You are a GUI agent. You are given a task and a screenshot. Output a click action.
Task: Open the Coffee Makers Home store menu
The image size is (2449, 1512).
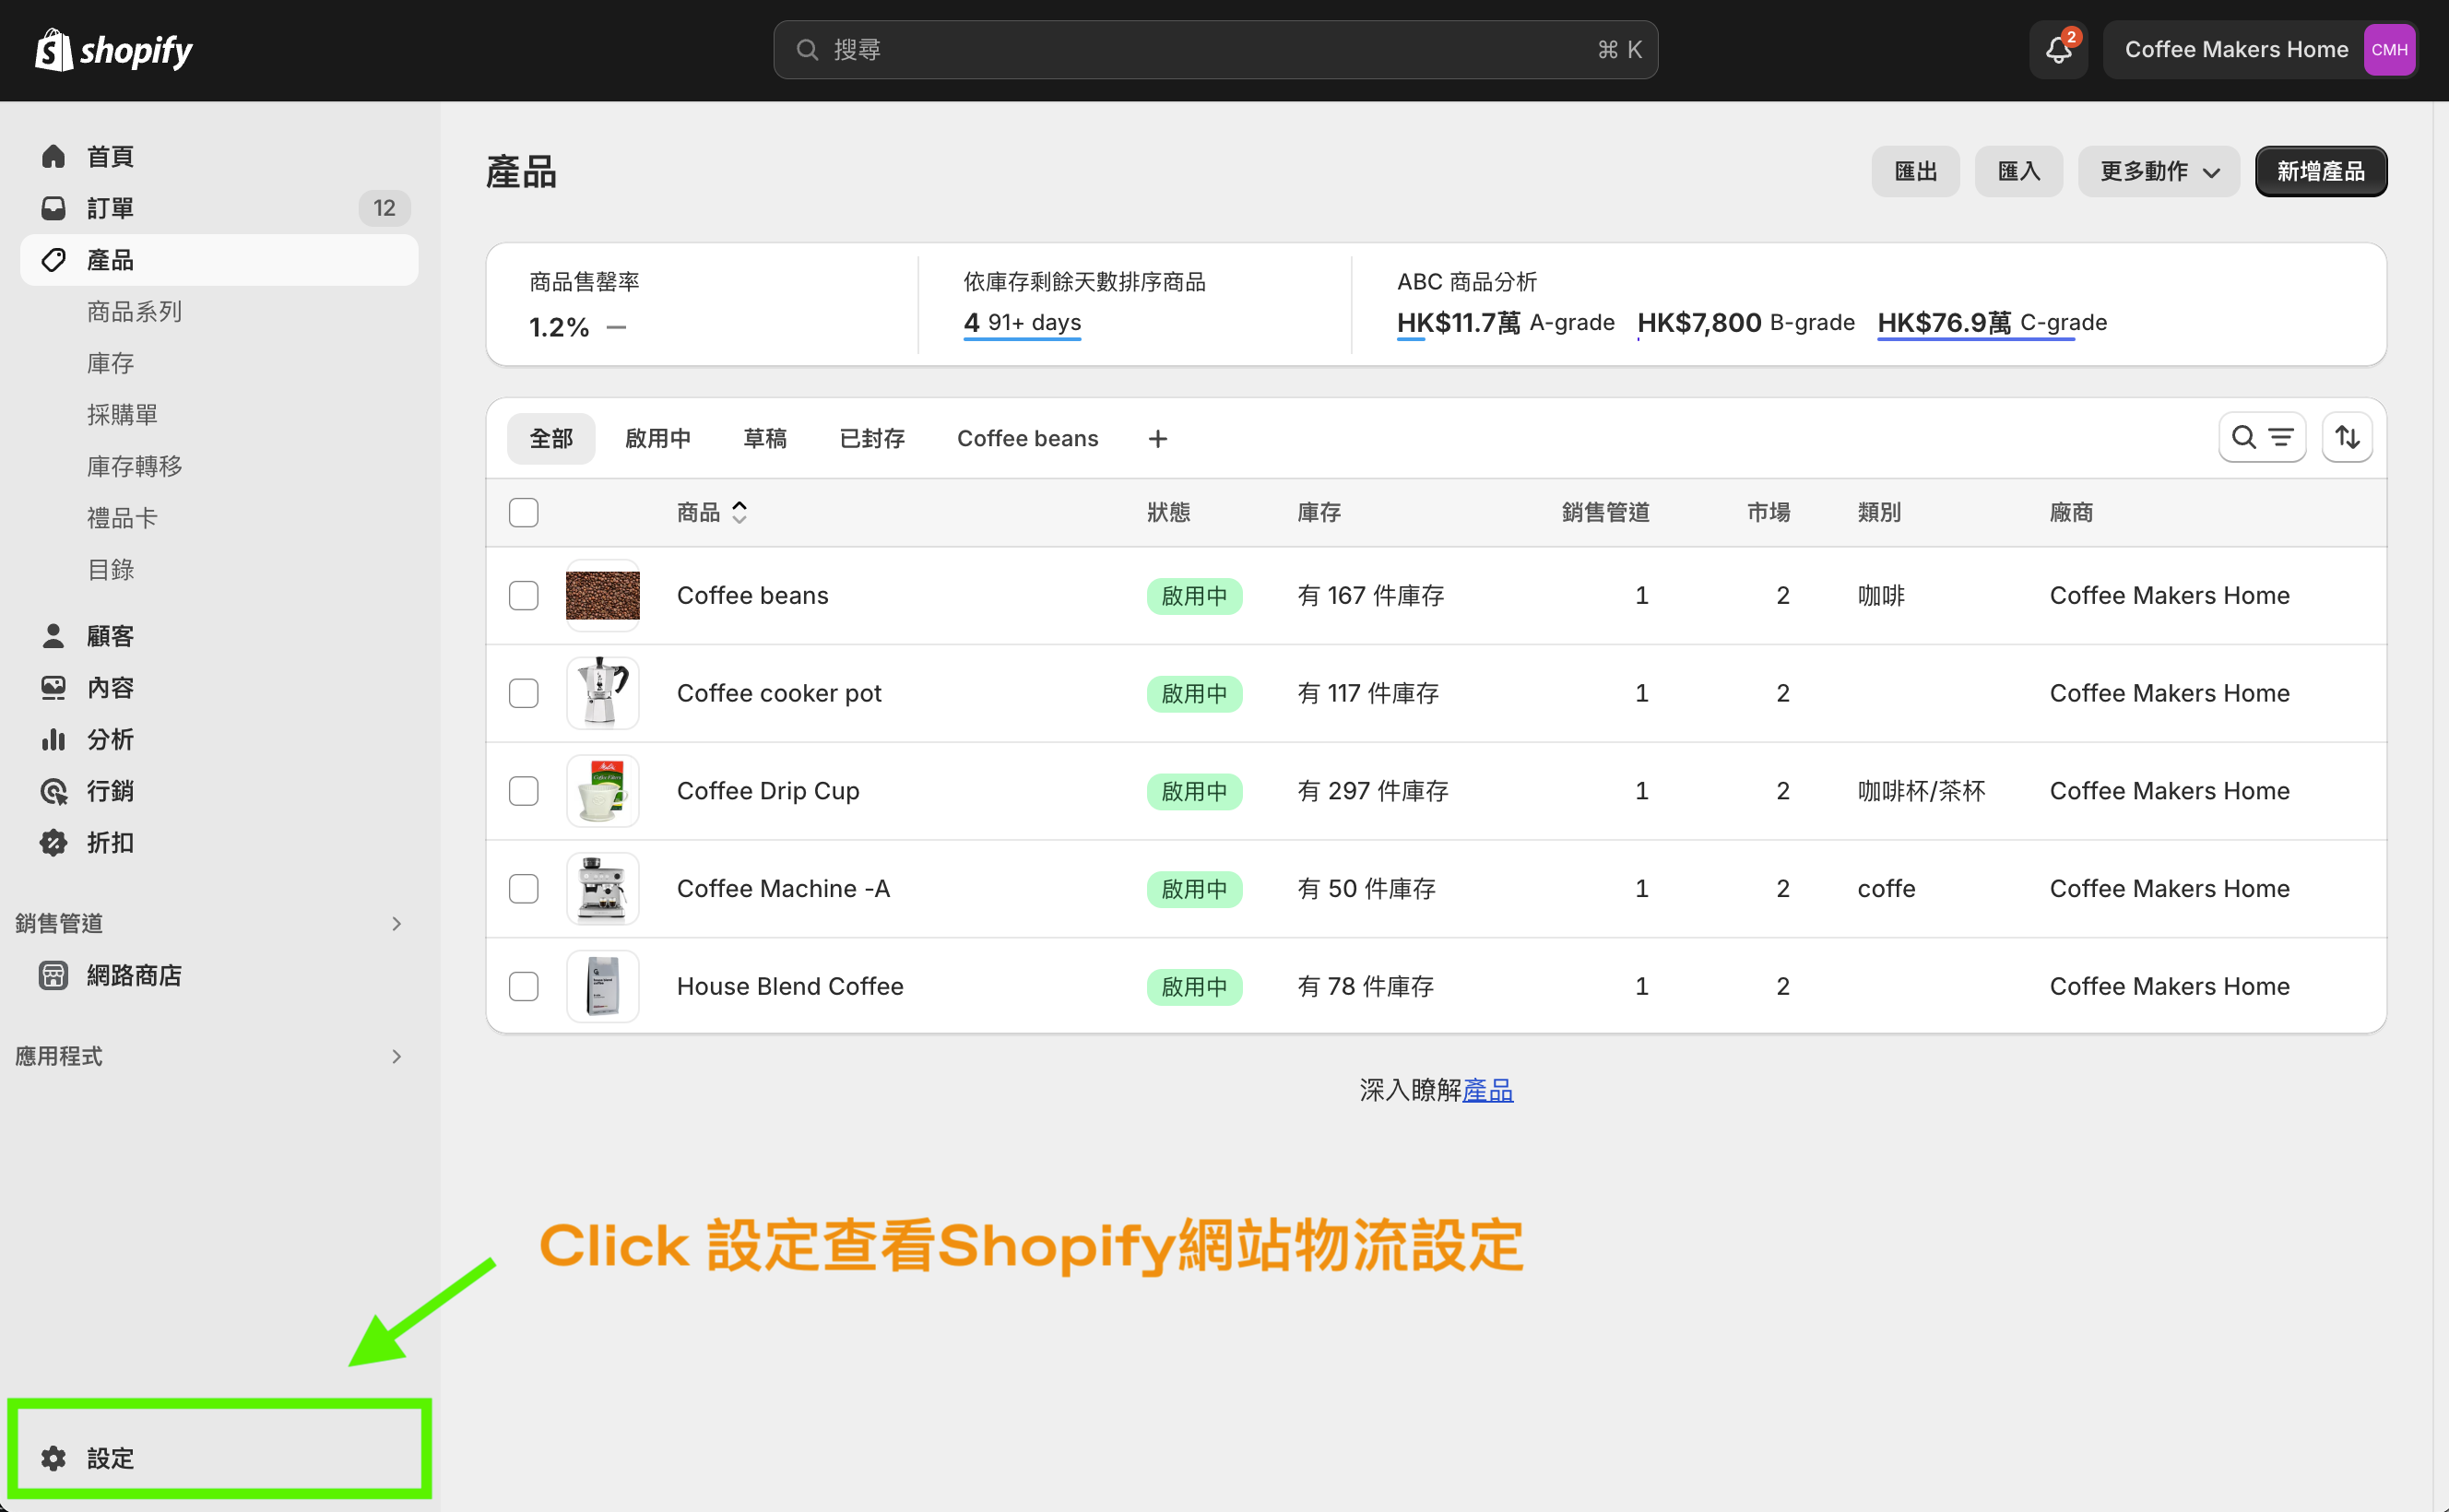pyautogui.click(x=2260, y=50)
